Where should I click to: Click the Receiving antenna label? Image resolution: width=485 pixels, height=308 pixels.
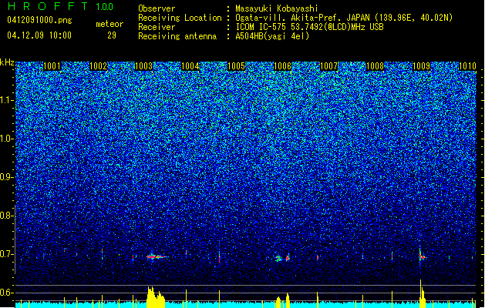point(177,36)
